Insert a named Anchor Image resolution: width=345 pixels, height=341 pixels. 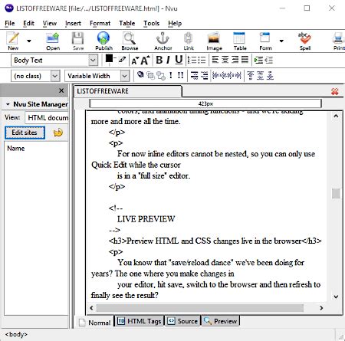pos(163,41)
